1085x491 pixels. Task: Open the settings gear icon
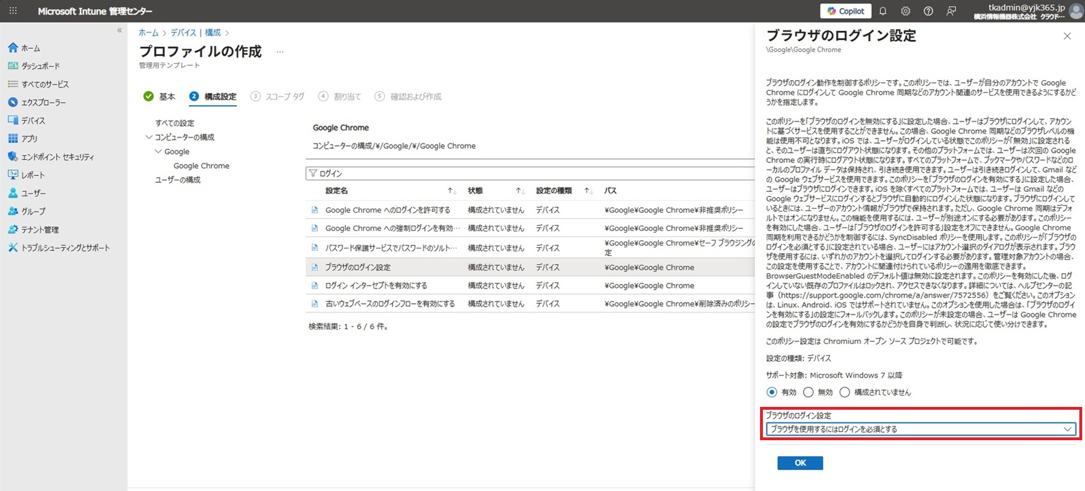pos(905,11)
